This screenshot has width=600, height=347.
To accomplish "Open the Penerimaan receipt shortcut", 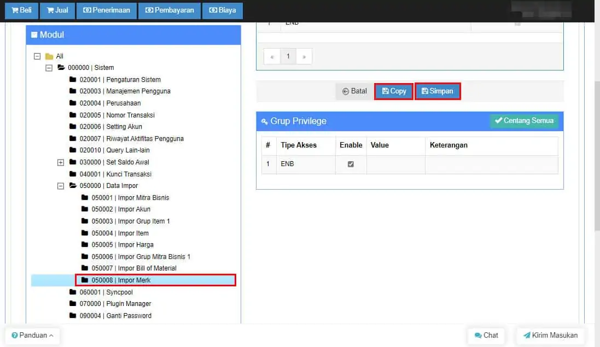I will tap(107, 10).
